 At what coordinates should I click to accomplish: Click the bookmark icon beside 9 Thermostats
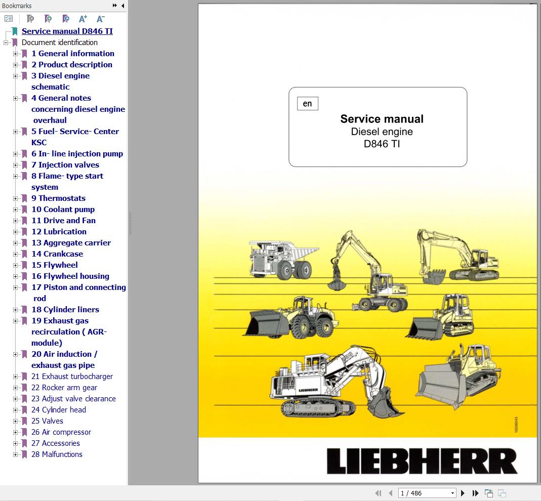click(x=24, y=198)
